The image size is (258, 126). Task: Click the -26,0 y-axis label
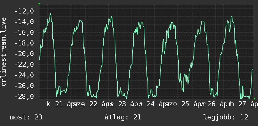pos(24,86)
